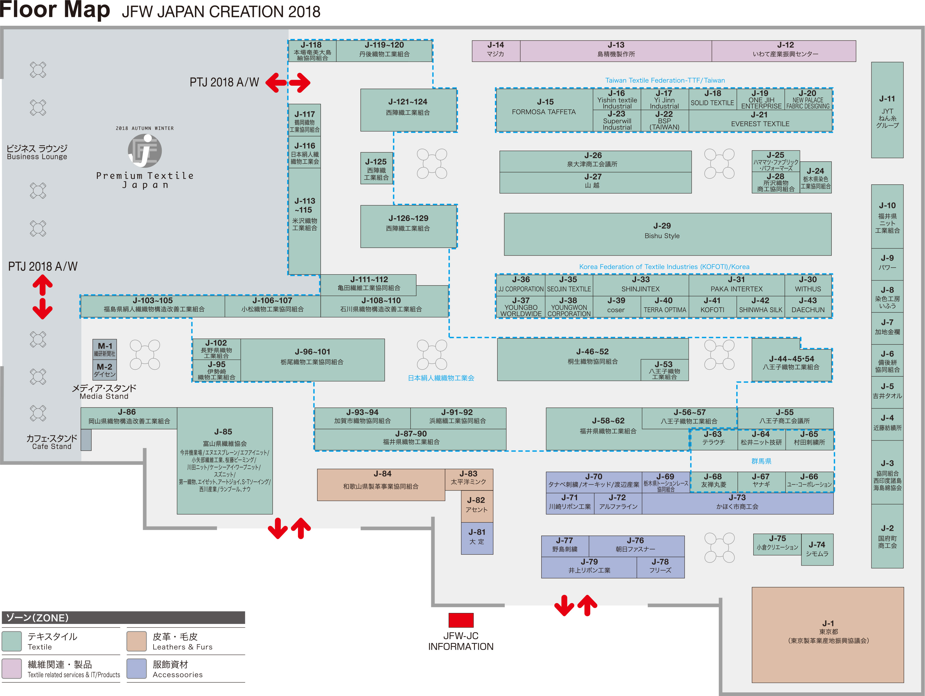Select booth J-73 かほく市商工会
This screenshot has width=925, height=696.
click(x=738, y=504)
